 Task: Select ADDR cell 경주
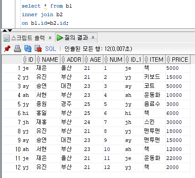(72, 104)
